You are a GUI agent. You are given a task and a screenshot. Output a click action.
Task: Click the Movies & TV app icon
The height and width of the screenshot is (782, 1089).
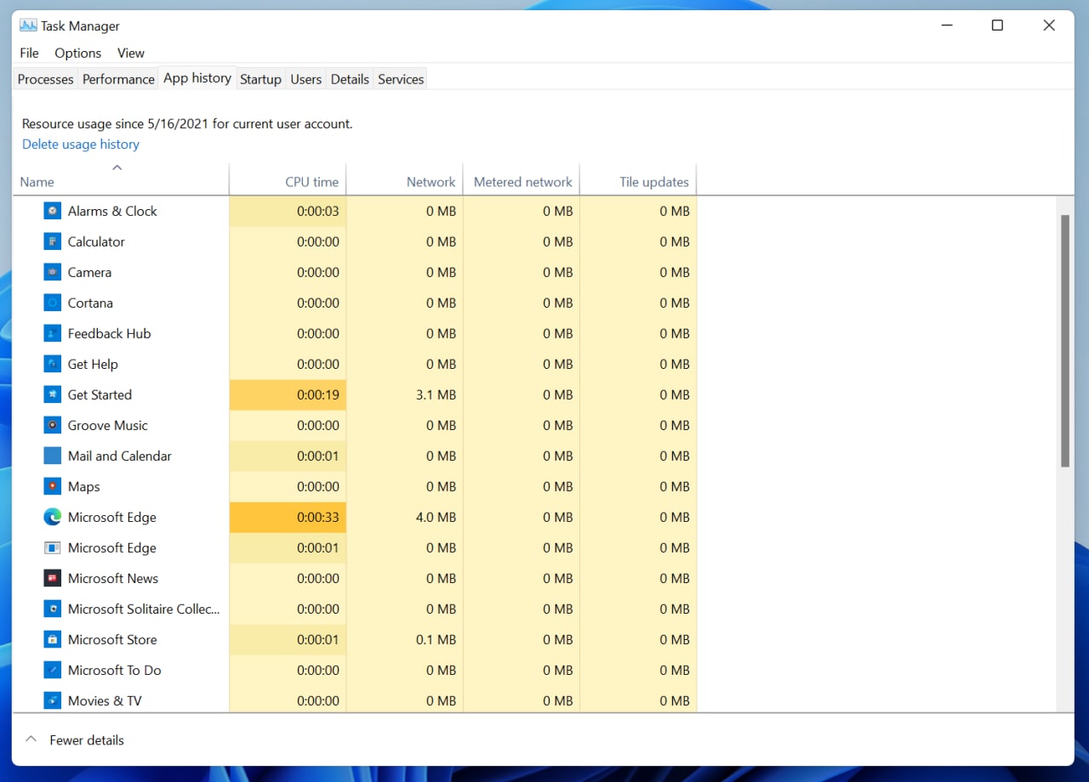(53, 700)
